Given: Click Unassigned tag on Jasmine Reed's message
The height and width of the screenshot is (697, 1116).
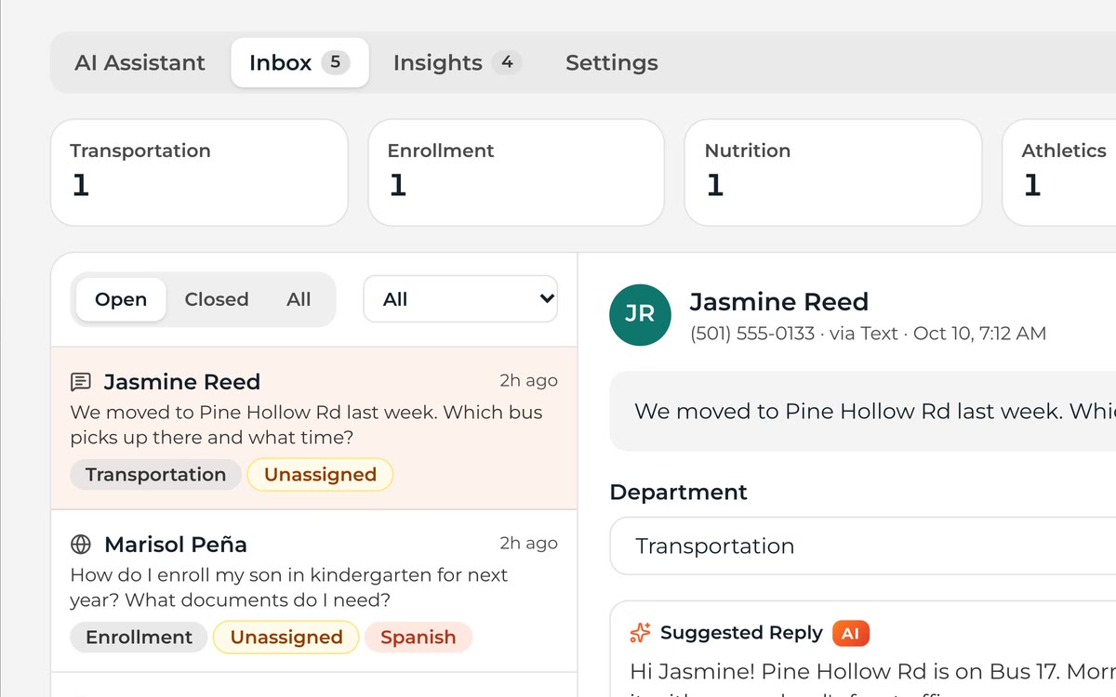Looking at the screenshot, I should [x=320, y=475].
